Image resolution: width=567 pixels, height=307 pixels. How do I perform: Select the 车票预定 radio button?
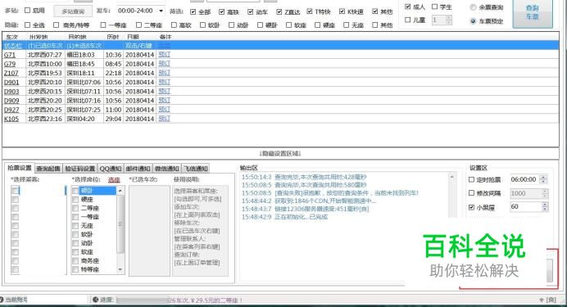click(x=473, y=21)
